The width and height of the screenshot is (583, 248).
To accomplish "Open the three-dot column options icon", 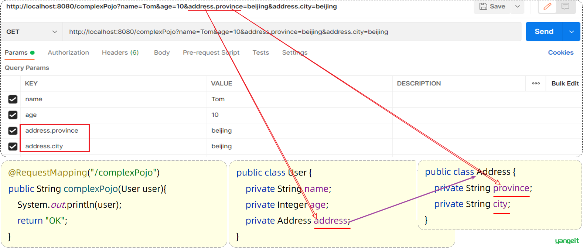I will (x=536, y=84).
